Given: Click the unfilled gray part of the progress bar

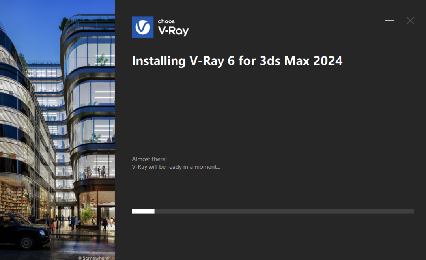Looking at the screenshot, I should click(284, 211).
